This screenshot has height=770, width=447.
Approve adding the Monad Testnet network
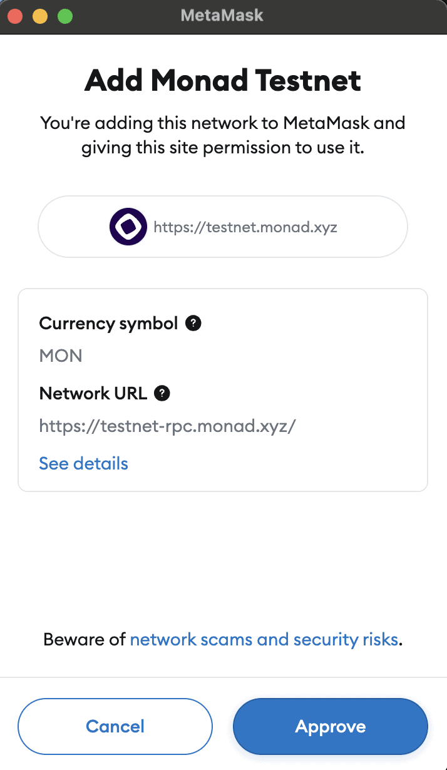[331, 726]
